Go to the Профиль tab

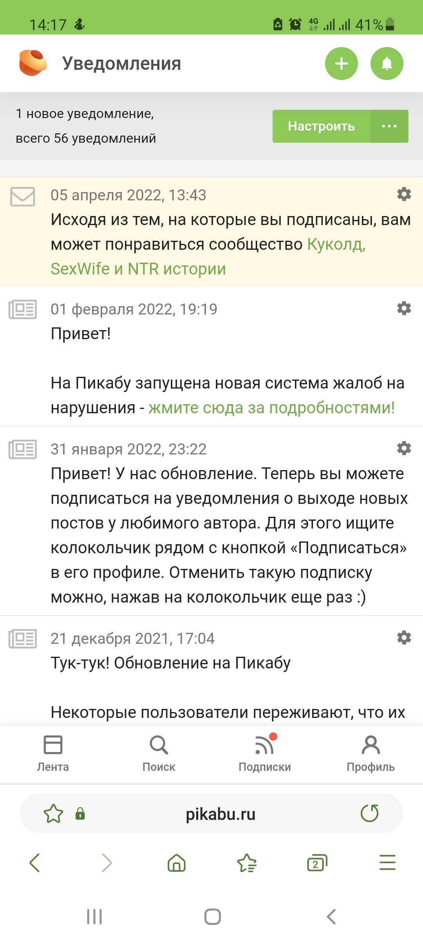coord(371,753)
